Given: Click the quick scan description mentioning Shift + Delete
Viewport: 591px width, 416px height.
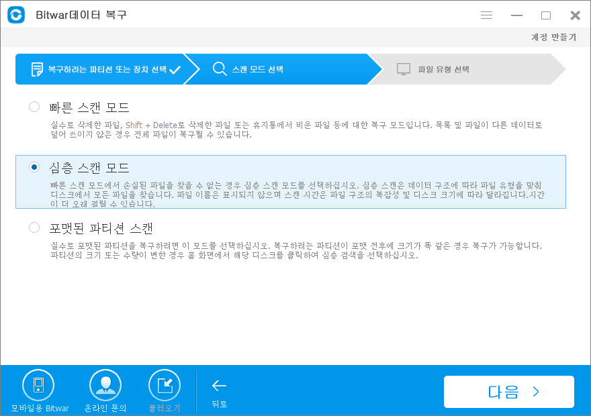Looking at the screenshot, I should [296, 129].
